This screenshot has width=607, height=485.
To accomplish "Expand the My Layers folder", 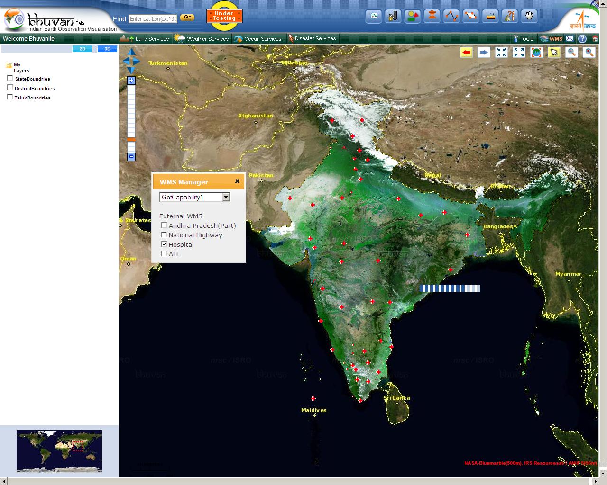I will (x=9, y=65).
